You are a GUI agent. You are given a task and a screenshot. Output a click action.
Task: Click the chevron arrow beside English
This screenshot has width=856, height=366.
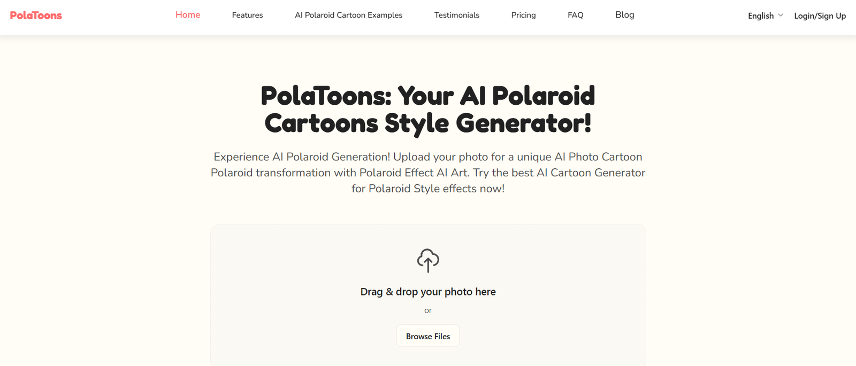781,15
